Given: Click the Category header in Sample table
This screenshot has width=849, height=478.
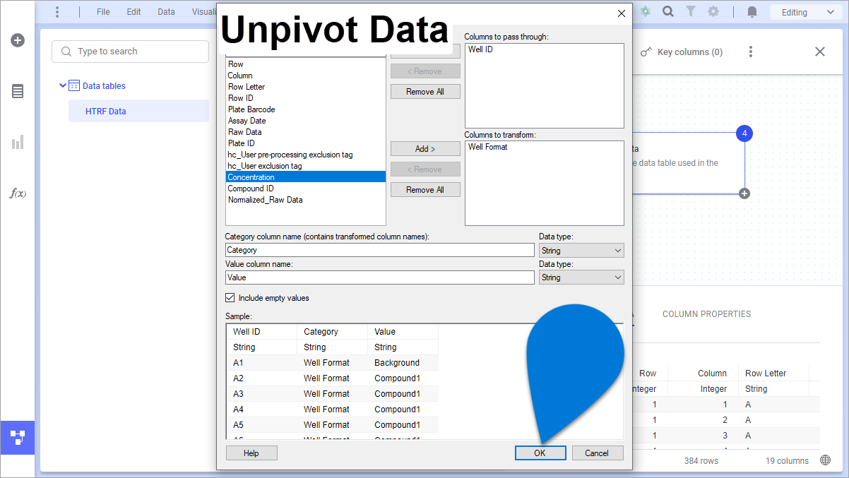Looking at the screenshot, I should (321, 332).
